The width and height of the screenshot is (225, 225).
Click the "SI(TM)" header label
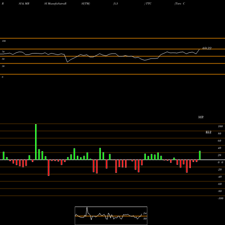tap(85, 4)
